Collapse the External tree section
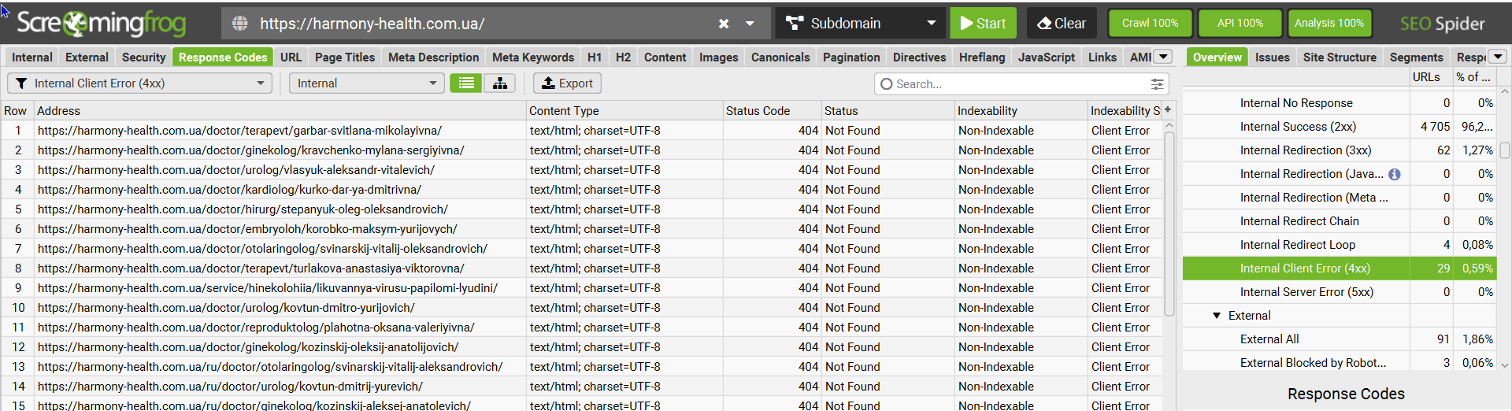Image resolution: width=1512 pixels, height=411 pixels. [1217, 316]
